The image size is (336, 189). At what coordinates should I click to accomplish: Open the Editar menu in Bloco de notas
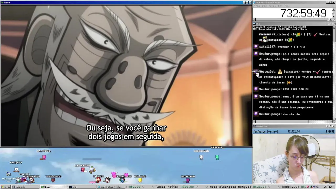tap(264, 6)
